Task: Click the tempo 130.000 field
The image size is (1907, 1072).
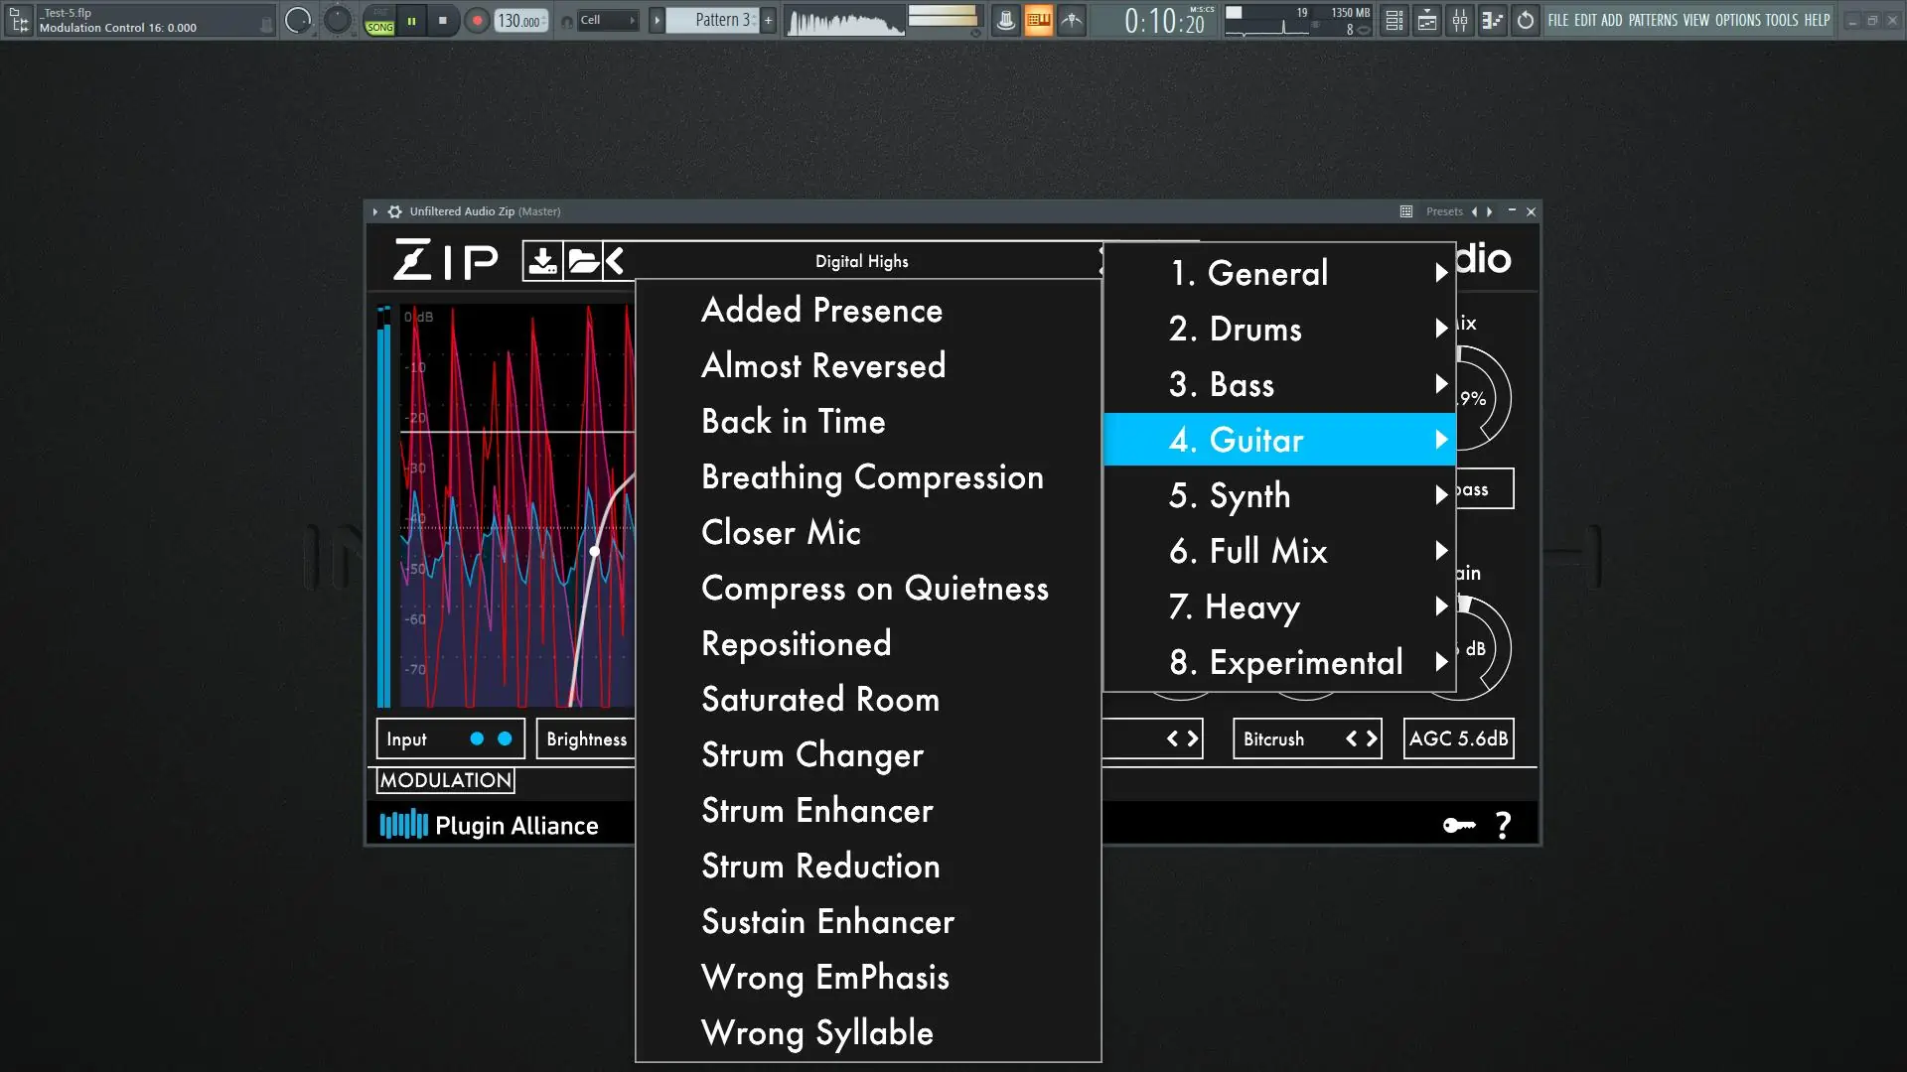Action: (519, 21)
